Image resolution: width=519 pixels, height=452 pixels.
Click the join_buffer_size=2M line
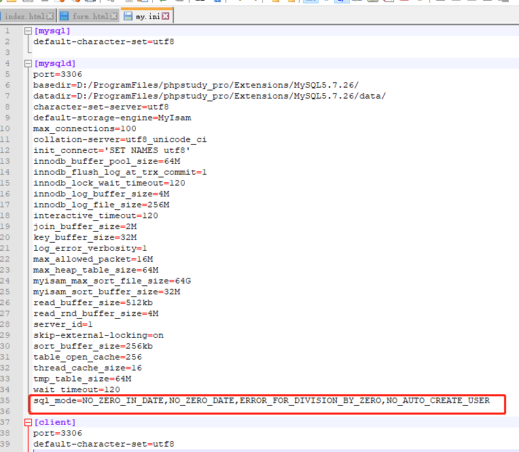[85, 226]
